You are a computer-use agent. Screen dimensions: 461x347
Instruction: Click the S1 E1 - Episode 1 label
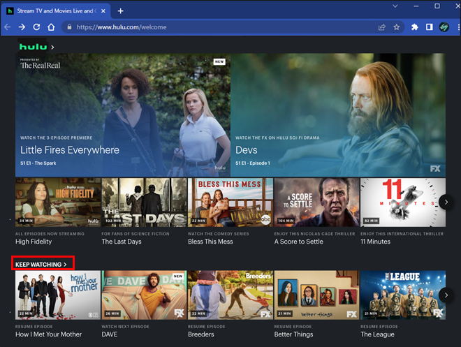[253, 163]
